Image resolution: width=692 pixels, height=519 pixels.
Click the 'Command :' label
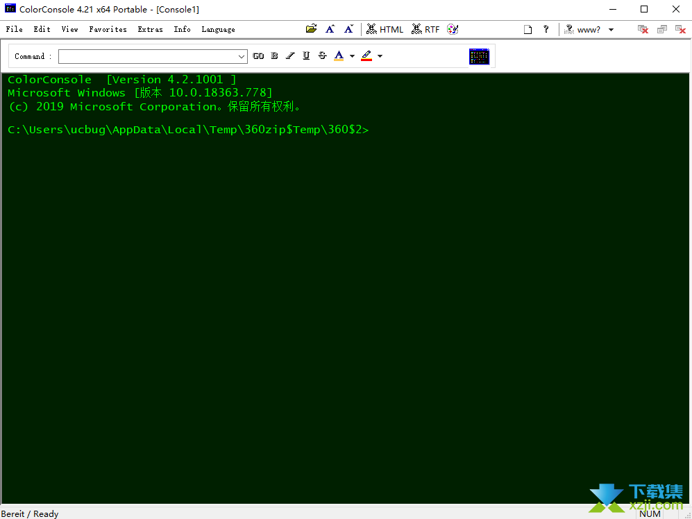(33, 56)
